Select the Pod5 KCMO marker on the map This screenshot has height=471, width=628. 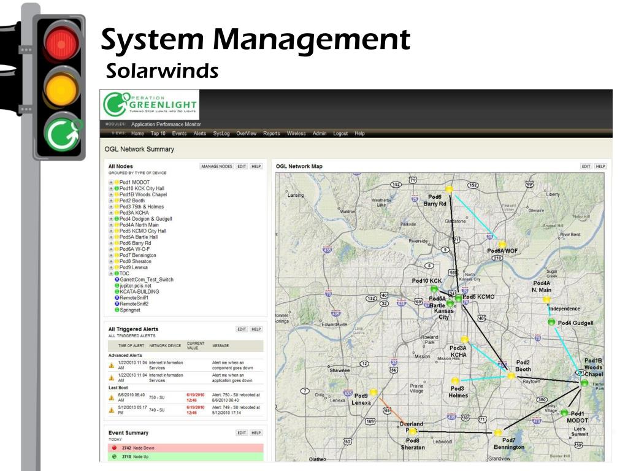coord(459,299)
